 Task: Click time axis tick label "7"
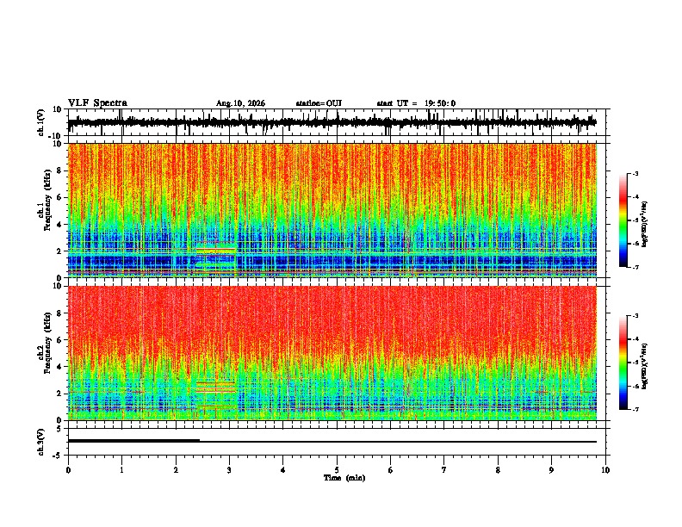click(x=444, y=470)
